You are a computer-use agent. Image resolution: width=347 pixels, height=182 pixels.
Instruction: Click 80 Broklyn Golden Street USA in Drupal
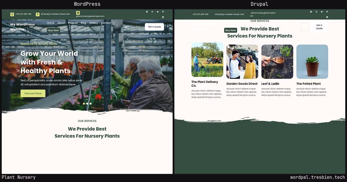tap(229, 14)
